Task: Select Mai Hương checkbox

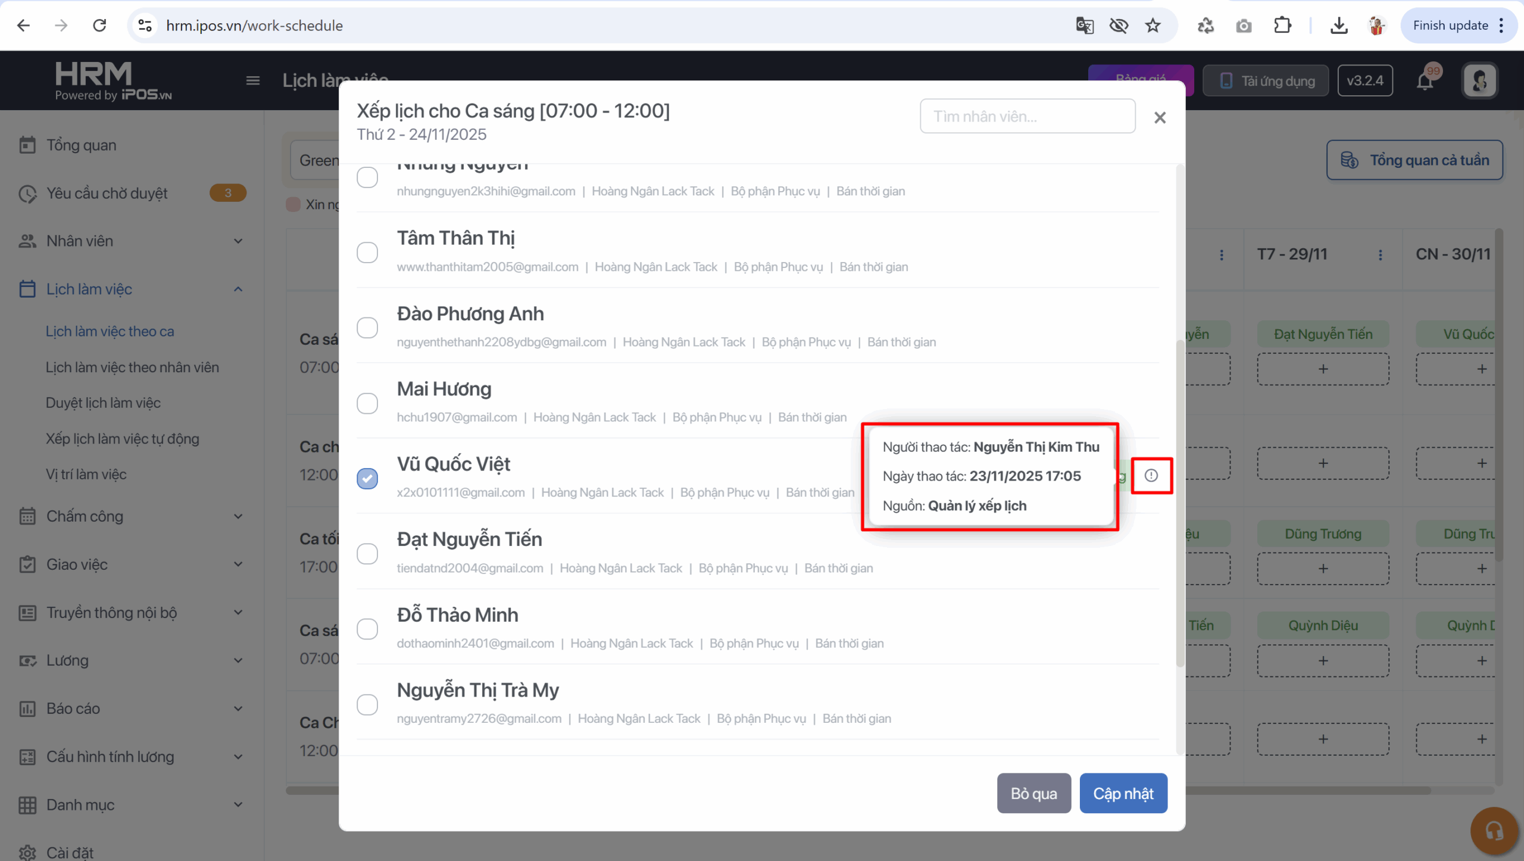Action: (367, 403)
